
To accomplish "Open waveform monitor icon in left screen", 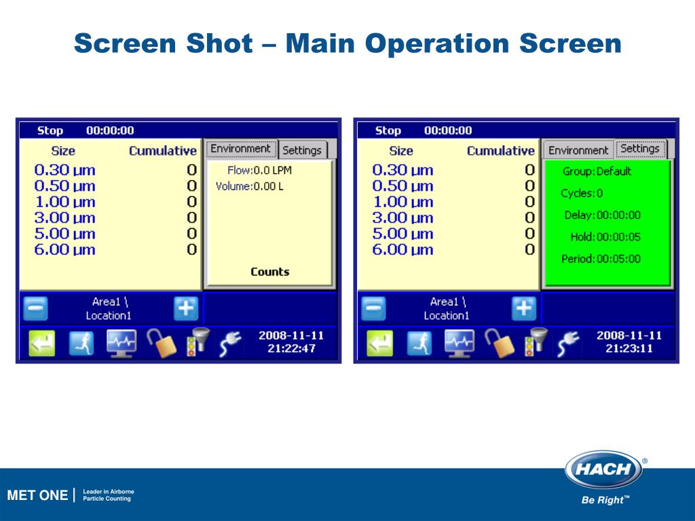I will point(121,343).
